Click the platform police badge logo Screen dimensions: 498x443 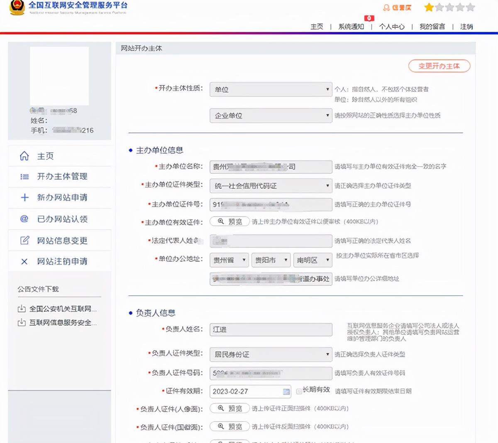pyautogui.click(x=17, y=8)
